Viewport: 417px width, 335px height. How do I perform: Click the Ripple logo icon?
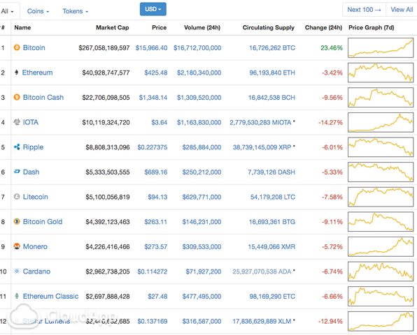[x=17, y=147]
